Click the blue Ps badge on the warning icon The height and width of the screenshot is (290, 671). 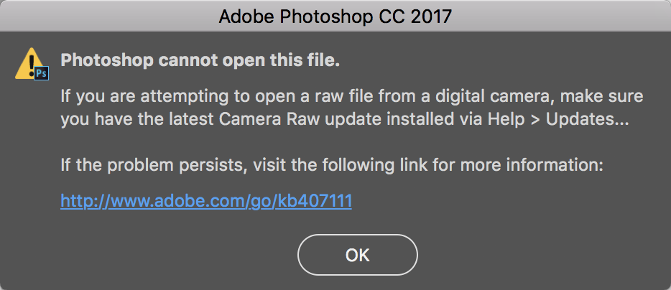coord(42,73)
